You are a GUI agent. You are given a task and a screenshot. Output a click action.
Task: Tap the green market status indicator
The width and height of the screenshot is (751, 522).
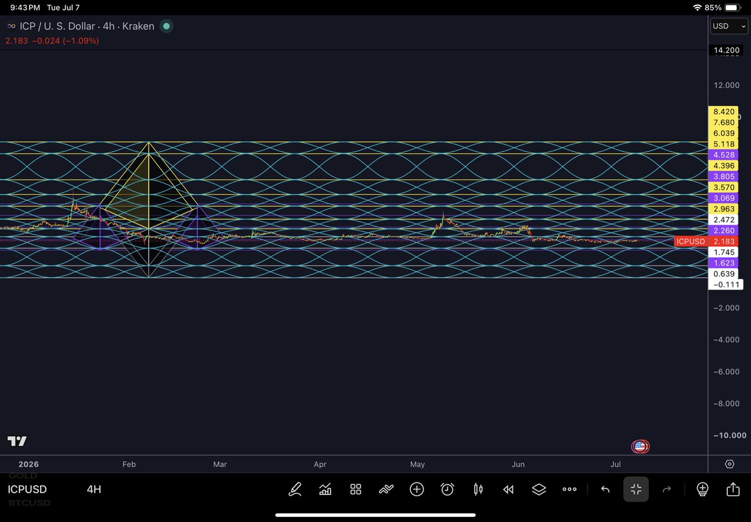tap(166, 26)
